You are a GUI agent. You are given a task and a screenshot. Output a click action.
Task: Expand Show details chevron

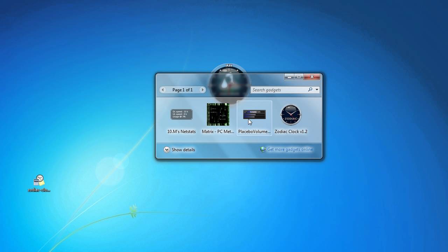[167, 149]
